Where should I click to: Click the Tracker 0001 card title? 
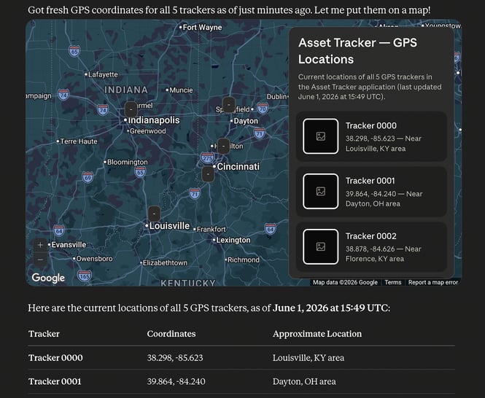click(370, 181)
